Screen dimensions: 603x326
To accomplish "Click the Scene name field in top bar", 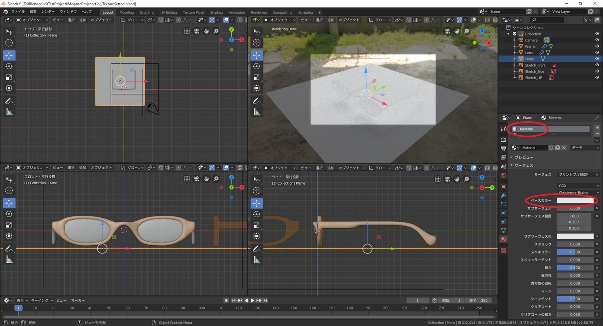I will [x=508, y=11].
